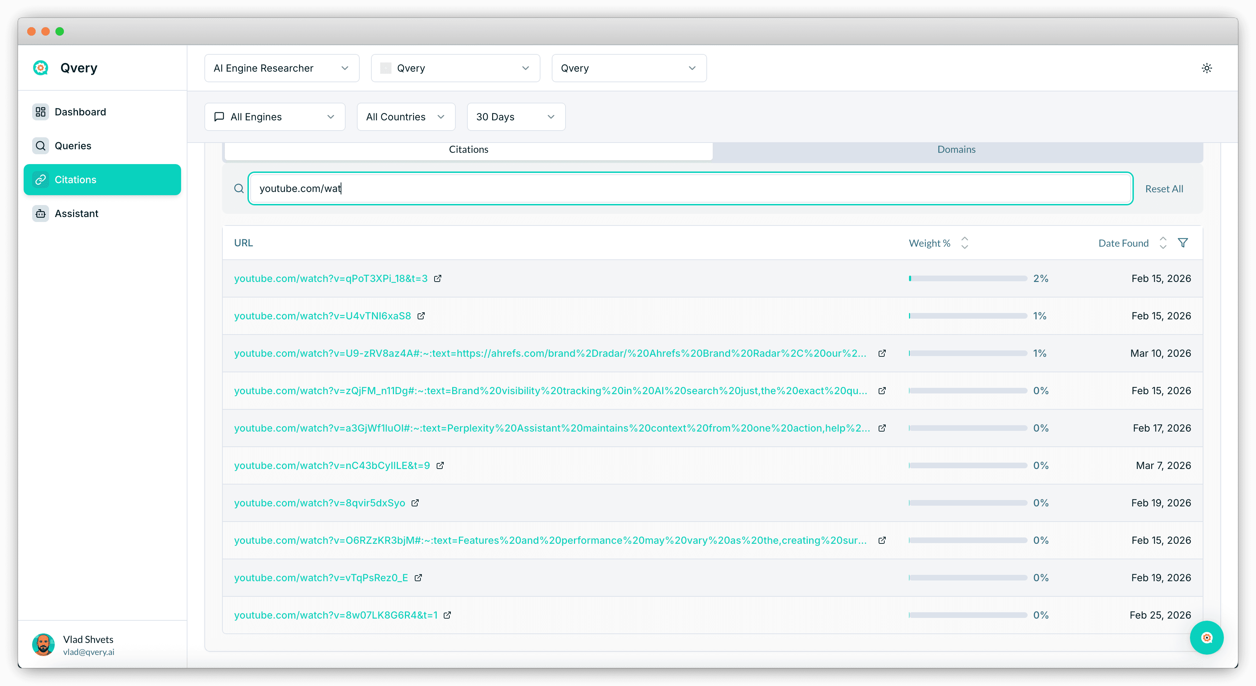Open the Assistant sidebar item
The width and height of the screenshot is (1256, 686).
(76, 213)
